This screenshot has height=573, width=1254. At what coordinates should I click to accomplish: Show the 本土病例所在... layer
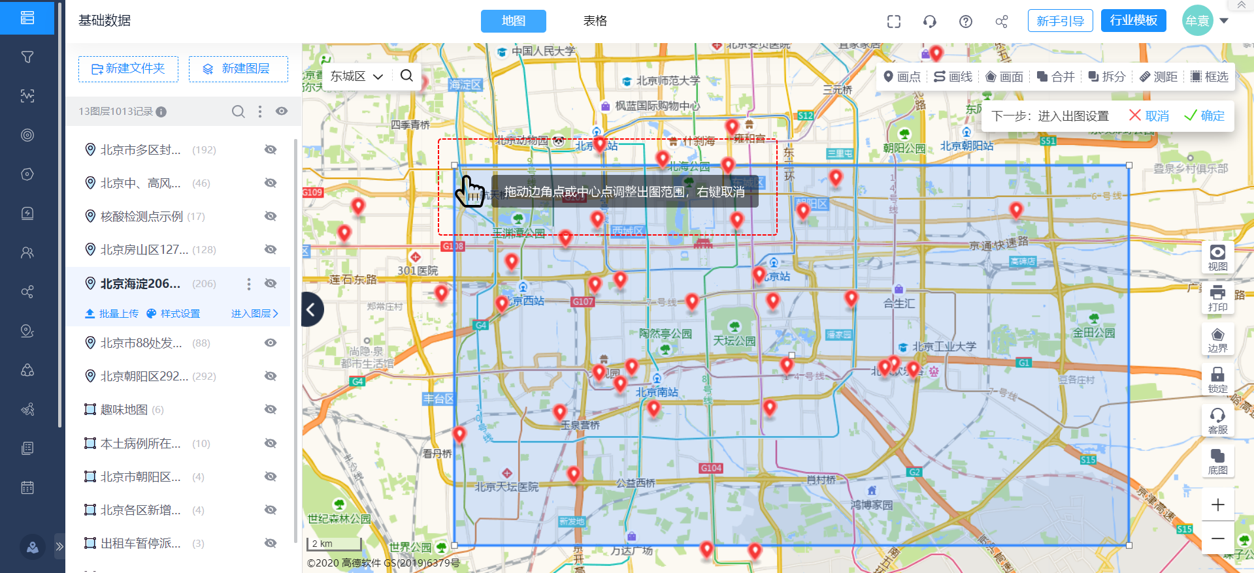point(271,443)
